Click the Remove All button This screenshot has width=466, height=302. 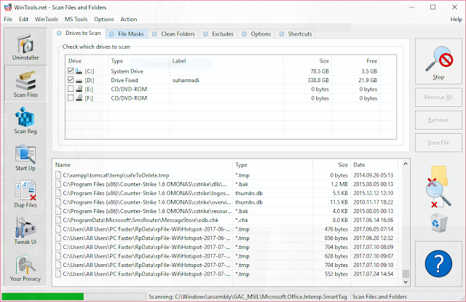(438, 98)
